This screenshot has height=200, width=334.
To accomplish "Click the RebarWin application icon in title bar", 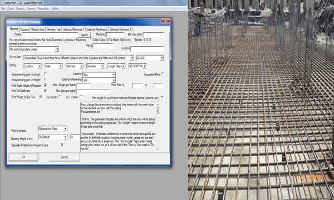I will (x=2, y=3).
